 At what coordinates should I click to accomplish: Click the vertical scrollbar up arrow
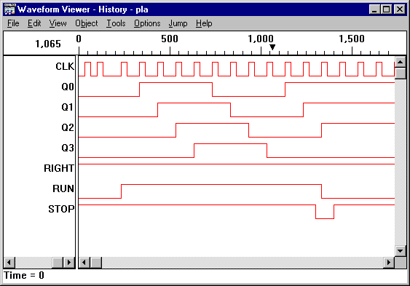coord(401,62)
